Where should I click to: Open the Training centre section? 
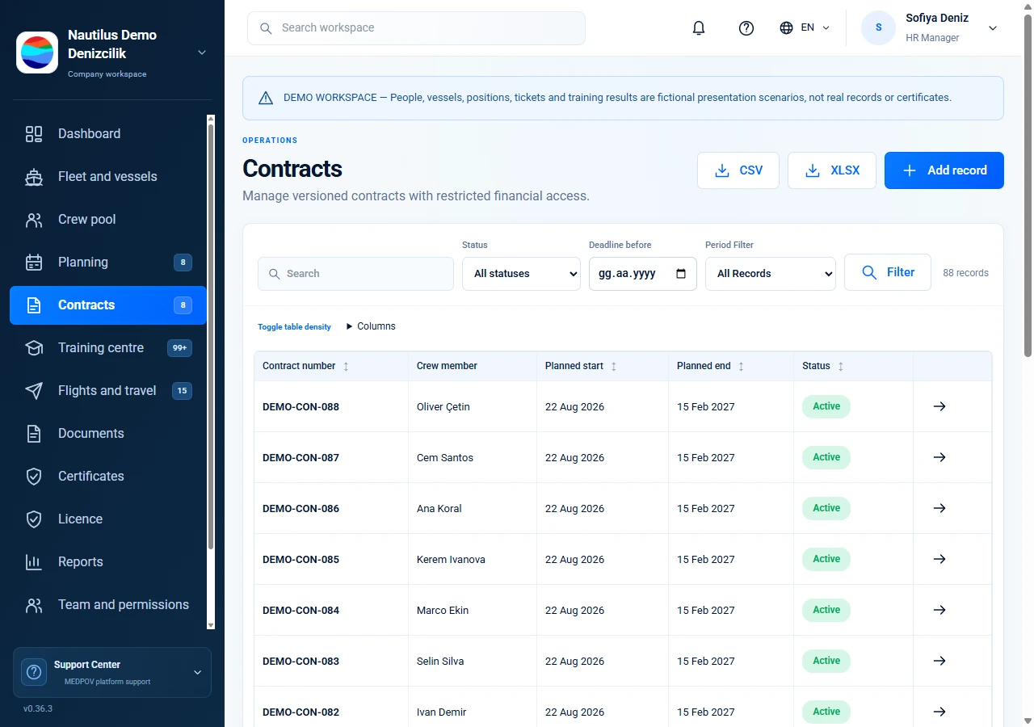pyautogui.click(x=108, y=348)
